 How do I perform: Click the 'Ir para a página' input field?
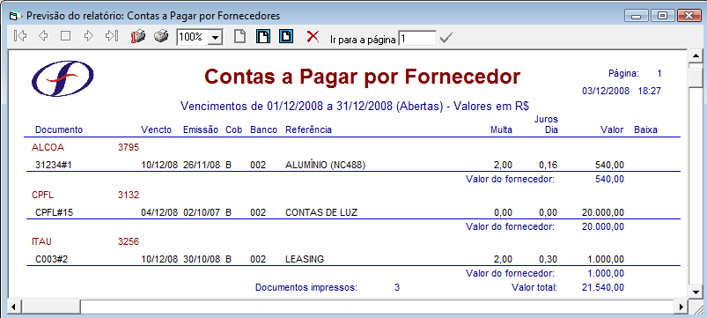coord(417,39)
